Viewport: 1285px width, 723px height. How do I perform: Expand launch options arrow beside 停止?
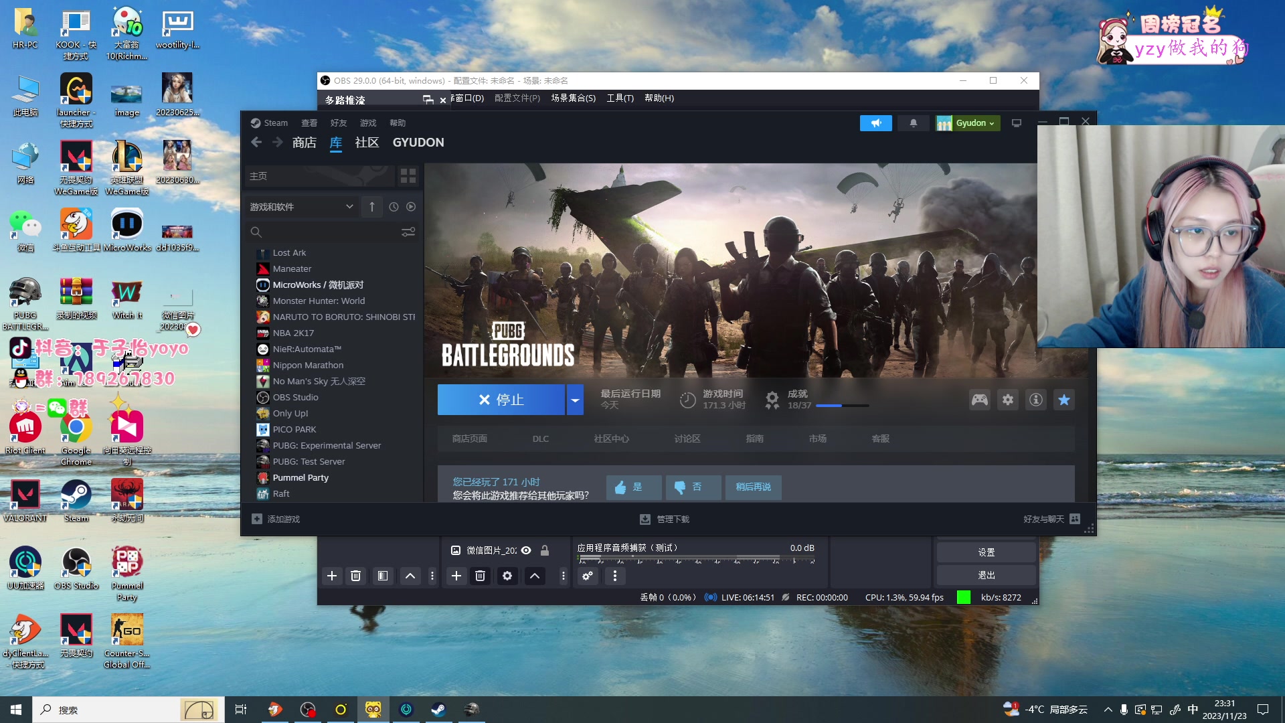pyautogui.click(x=575, y=400)
